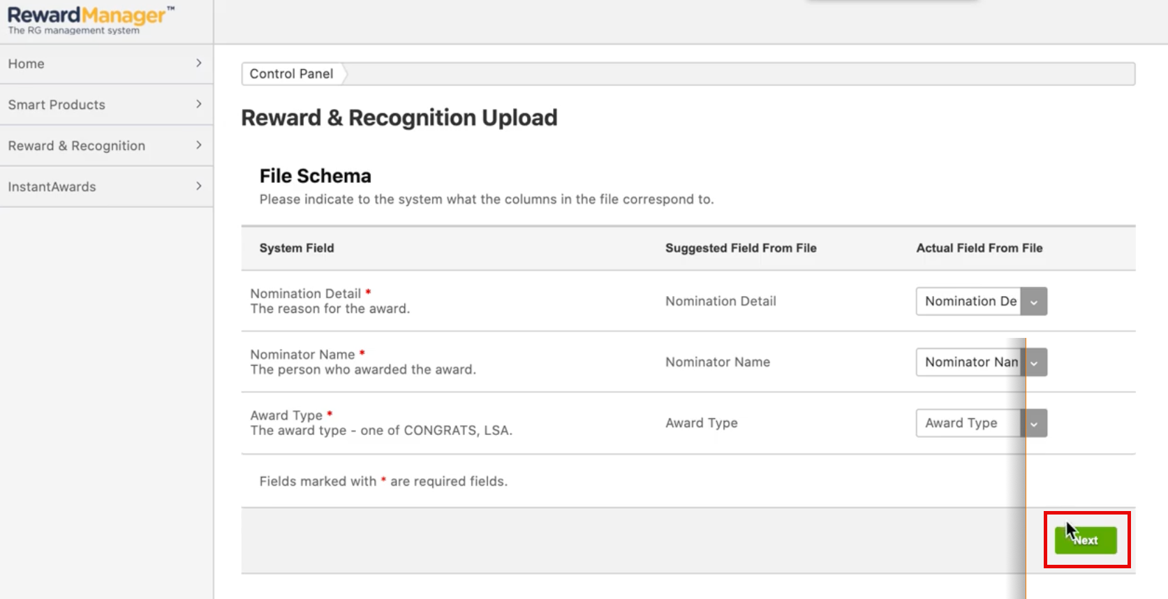Click the RewardManager logo
1168x599 pixels.
point(91,20)
